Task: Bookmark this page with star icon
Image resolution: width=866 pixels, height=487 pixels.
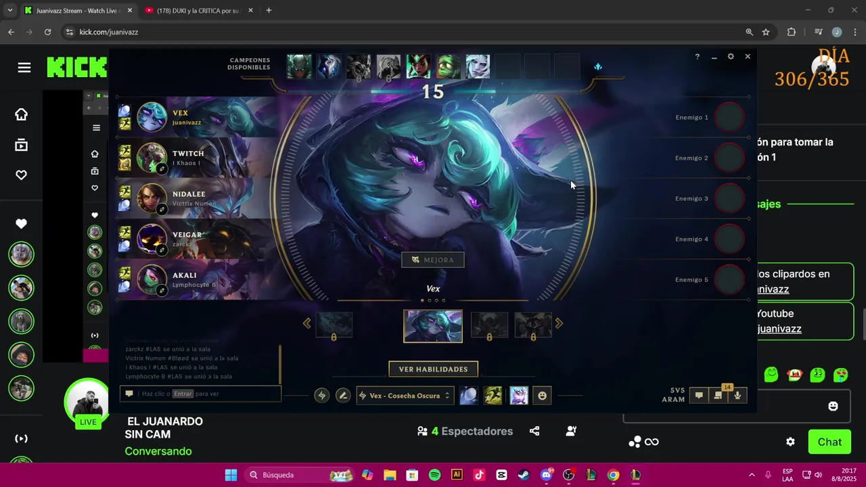Action: 766,32
